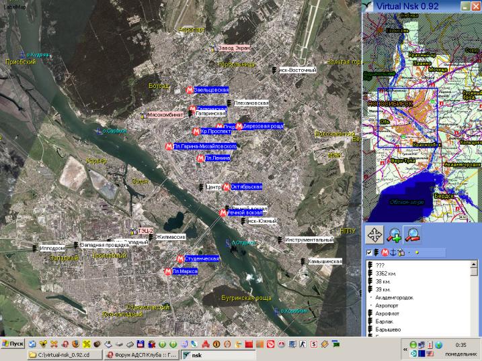
Task: Click the Заельцовская metro station marker
Action: [189, 90]
